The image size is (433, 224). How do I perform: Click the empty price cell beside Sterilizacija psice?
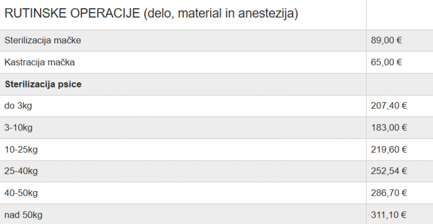(400, 84)
